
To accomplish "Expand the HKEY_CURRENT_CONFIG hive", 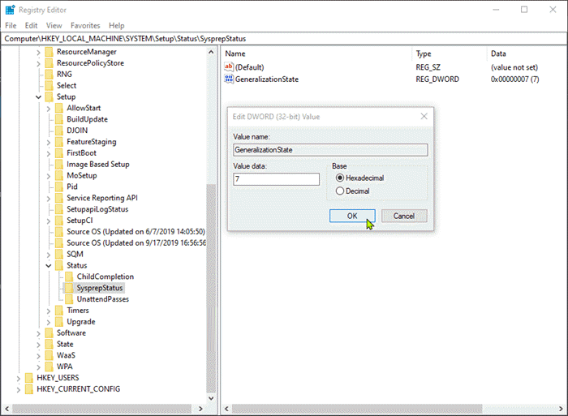I will pos(19,389).
